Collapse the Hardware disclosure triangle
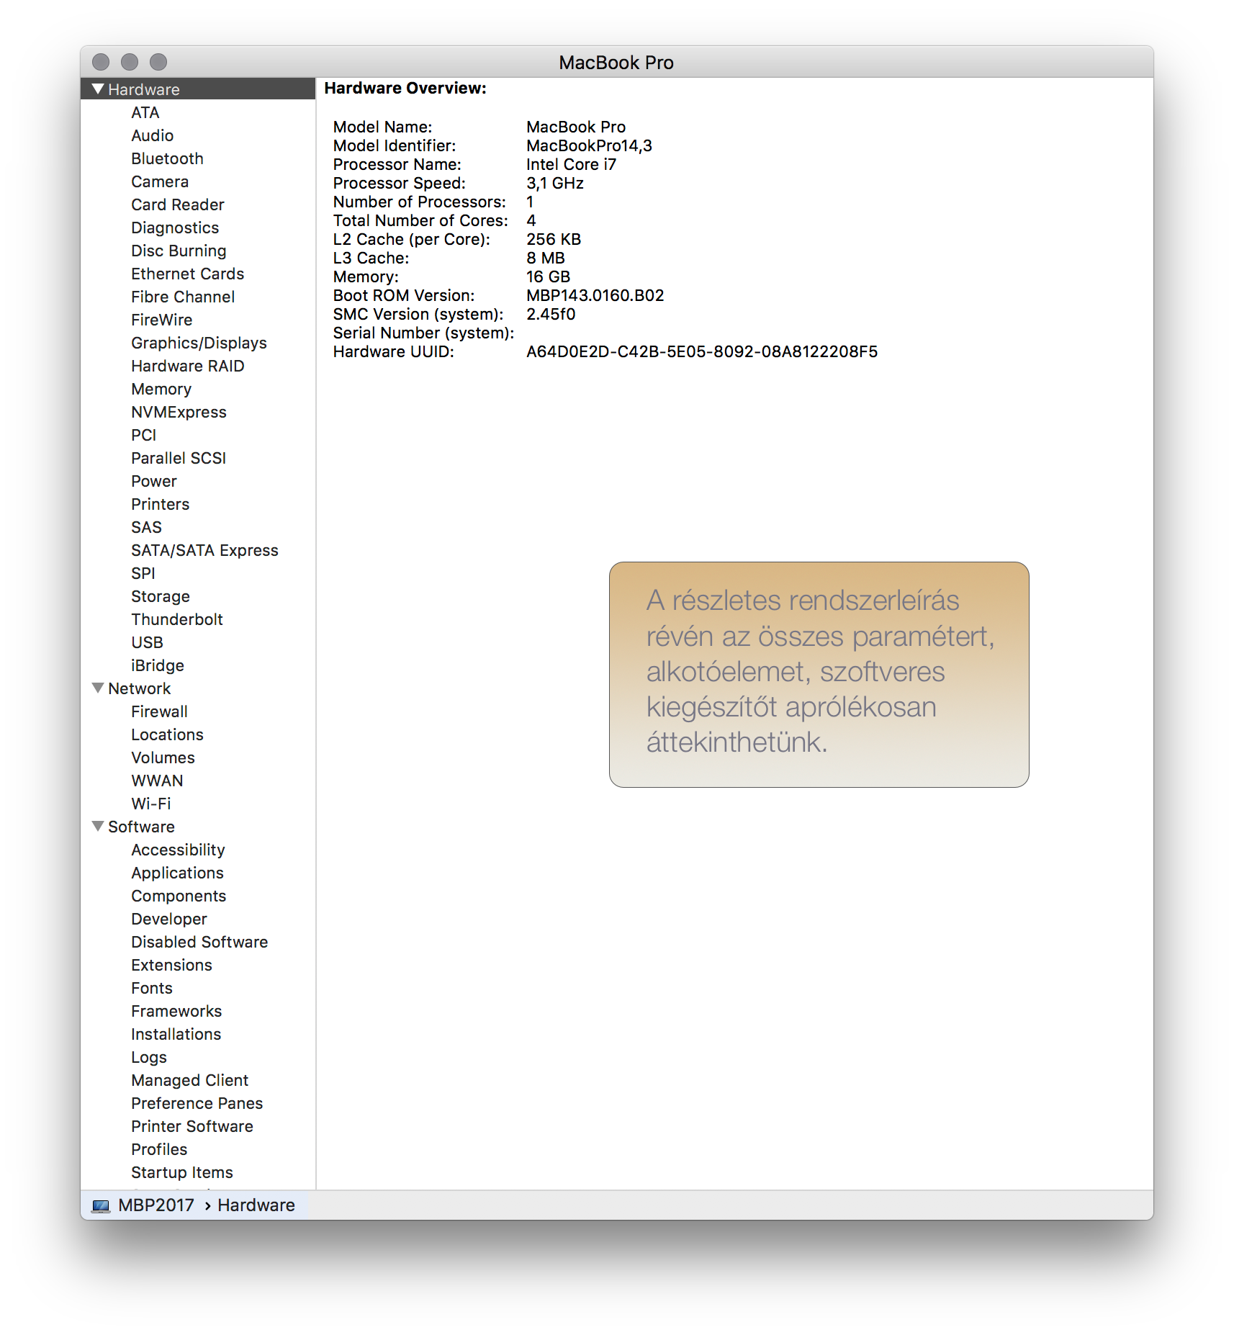The width and height of the screenshot is (1234, 1335). coord(98,89)
